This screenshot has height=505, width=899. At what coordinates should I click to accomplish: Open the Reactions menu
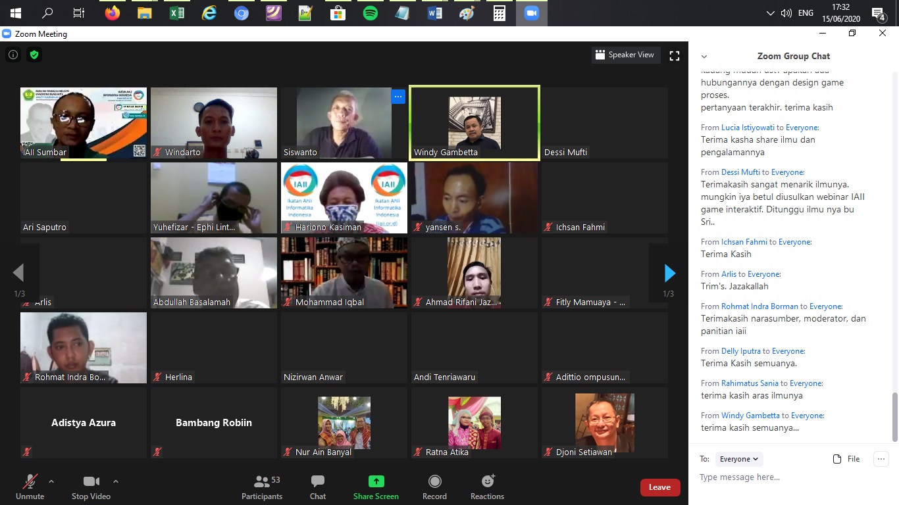point(487,487)
